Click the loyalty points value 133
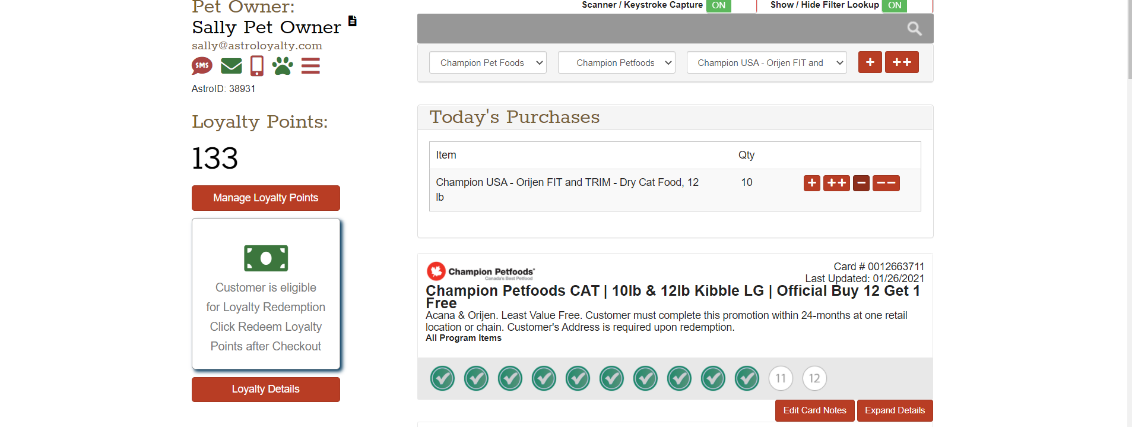The image size is (1132, 427). [x=215, y=159]
